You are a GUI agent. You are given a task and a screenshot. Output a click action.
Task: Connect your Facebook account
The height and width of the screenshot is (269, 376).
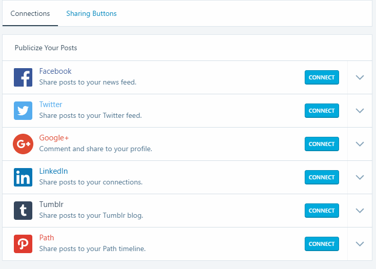322,77
